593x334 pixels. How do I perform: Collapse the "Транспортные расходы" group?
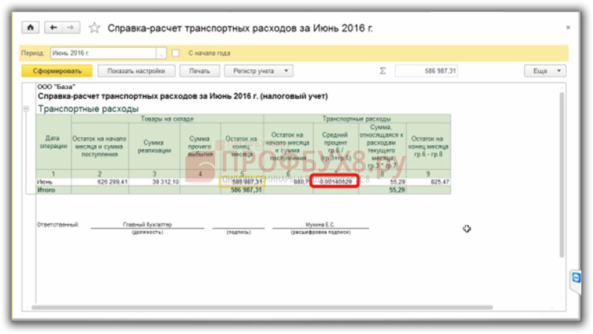pos(26,109)
